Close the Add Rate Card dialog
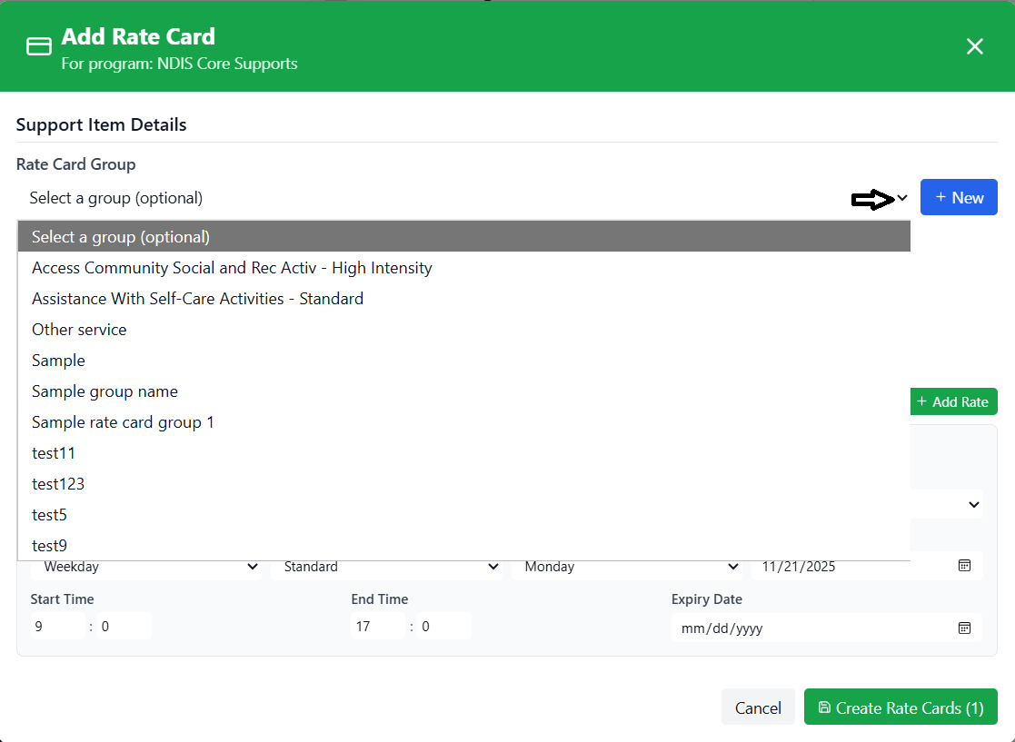Image resolution: width=1015 pixels, height=742 pixels. pyautogui.click(x=974, y=46)
